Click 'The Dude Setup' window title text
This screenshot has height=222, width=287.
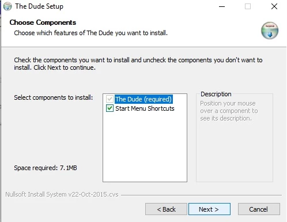point(39,6)
